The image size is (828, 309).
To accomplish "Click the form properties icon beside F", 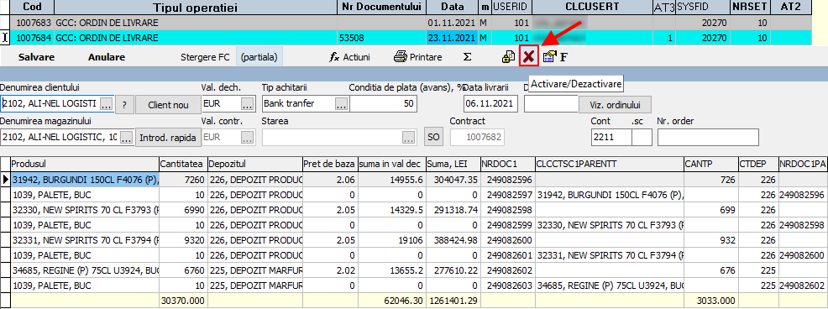I will (550, 57).
